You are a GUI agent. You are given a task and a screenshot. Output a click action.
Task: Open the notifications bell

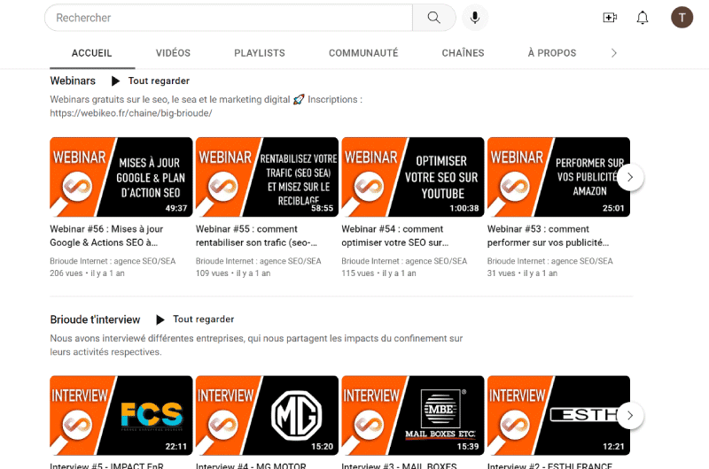[x=643, y=18]
